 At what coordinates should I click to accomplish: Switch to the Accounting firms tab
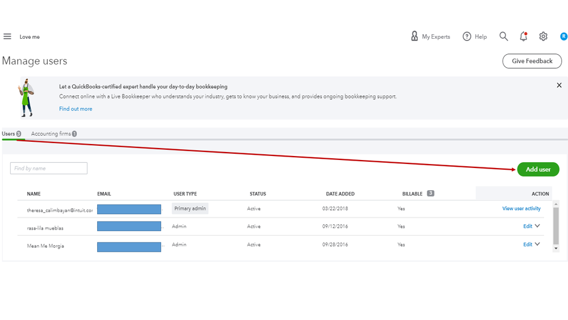pos(53,133)
